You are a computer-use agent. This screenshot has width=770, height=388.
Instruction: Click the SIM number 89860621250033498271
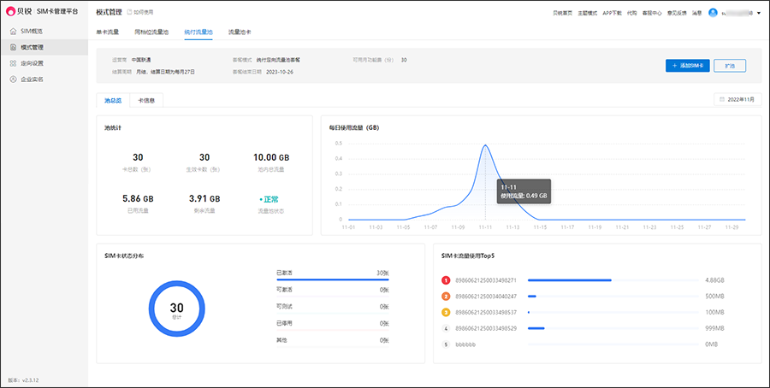point(486,280)
